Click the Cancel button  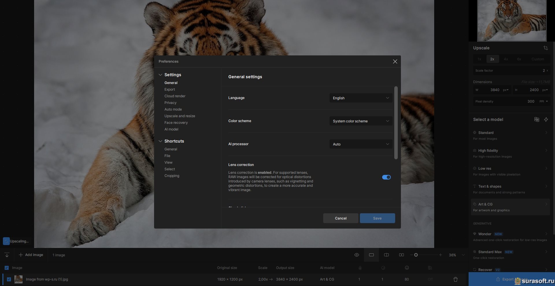341,218
